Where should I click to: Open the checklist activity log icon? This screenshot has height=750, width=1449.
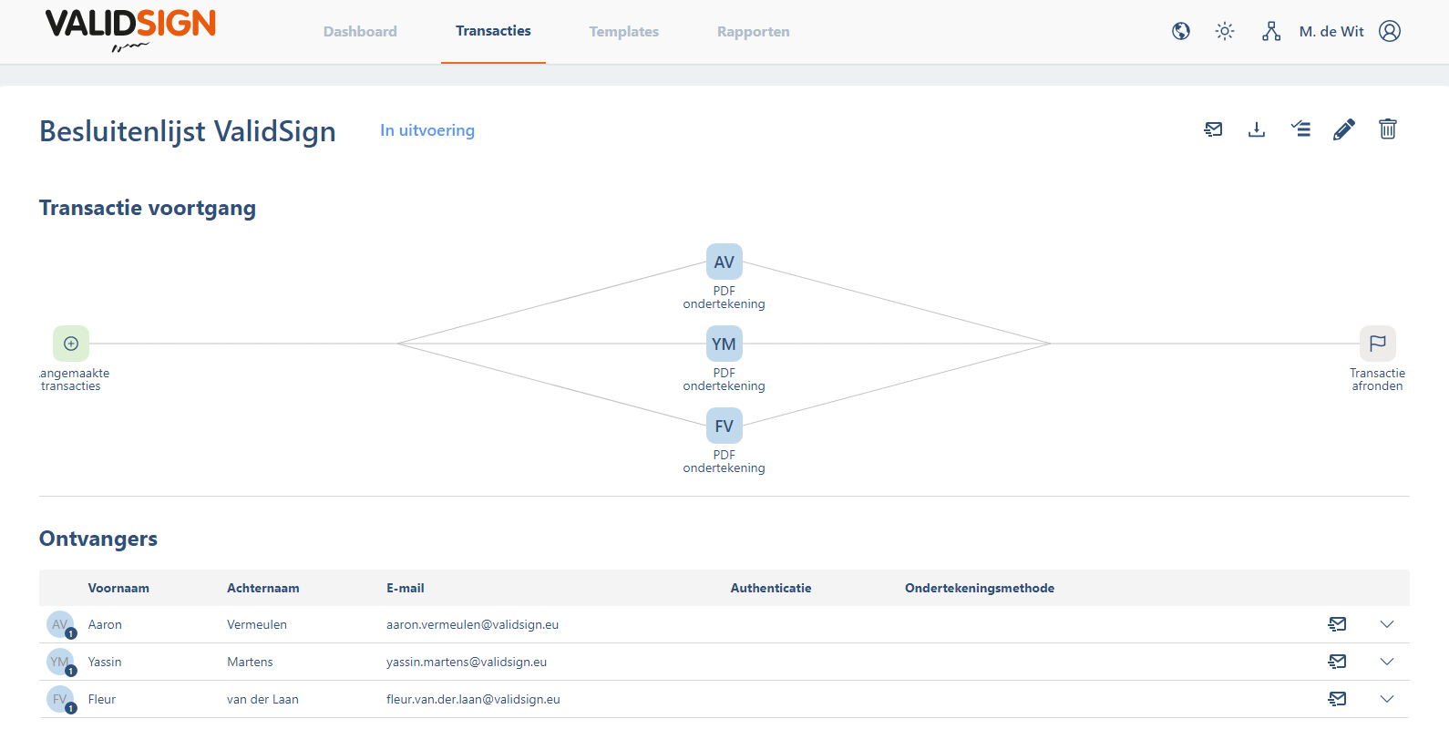(x=1300, y=129)
